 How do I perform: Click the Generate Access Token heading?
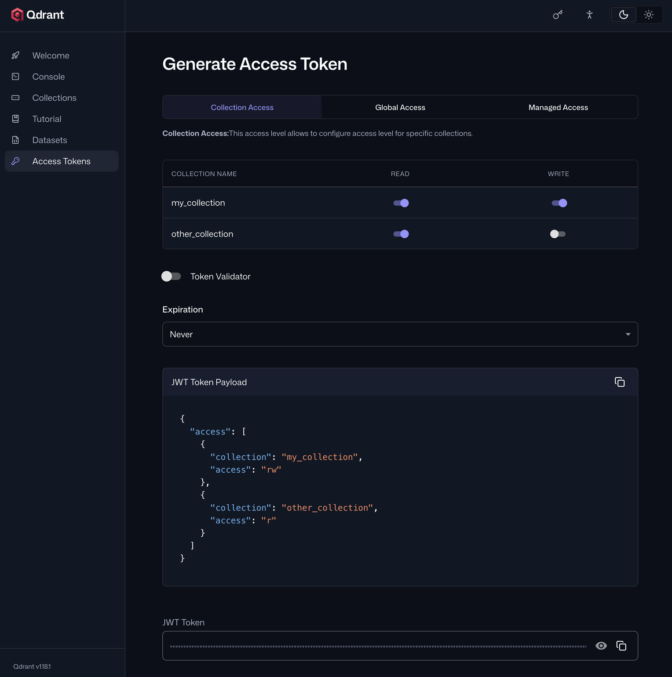click(255, 64)
